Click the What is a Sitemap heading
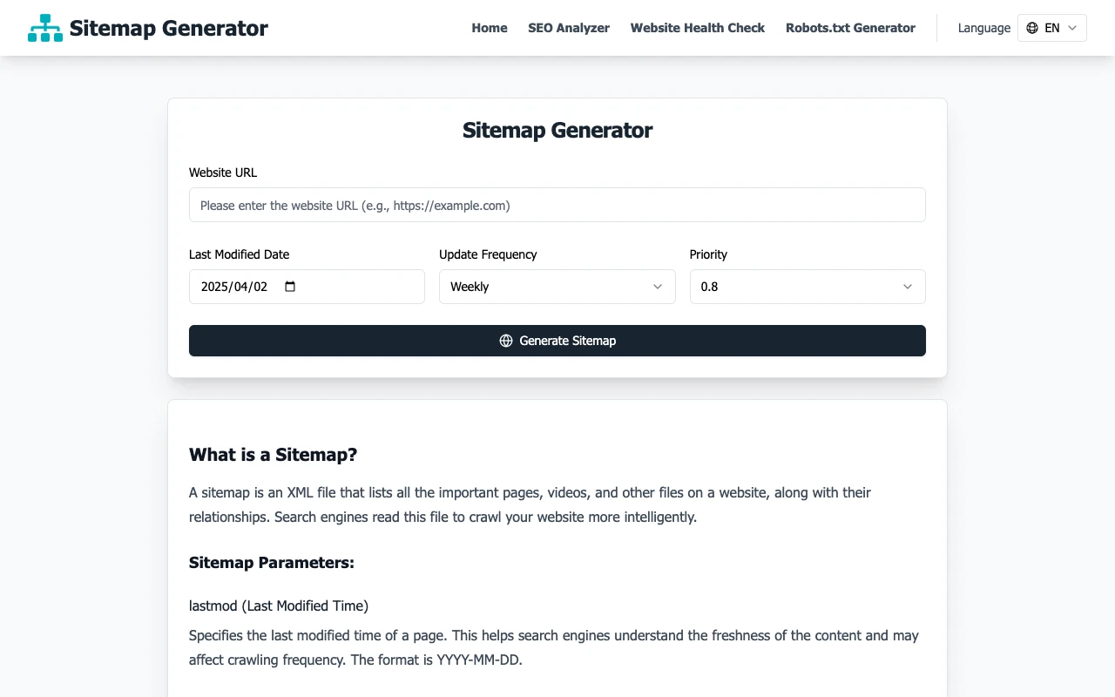Viewport: 1115px width, 697px height. pos(273,454)
